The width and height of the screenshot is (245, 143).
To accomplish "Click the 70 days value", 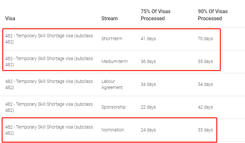I will tap(205, 39).
